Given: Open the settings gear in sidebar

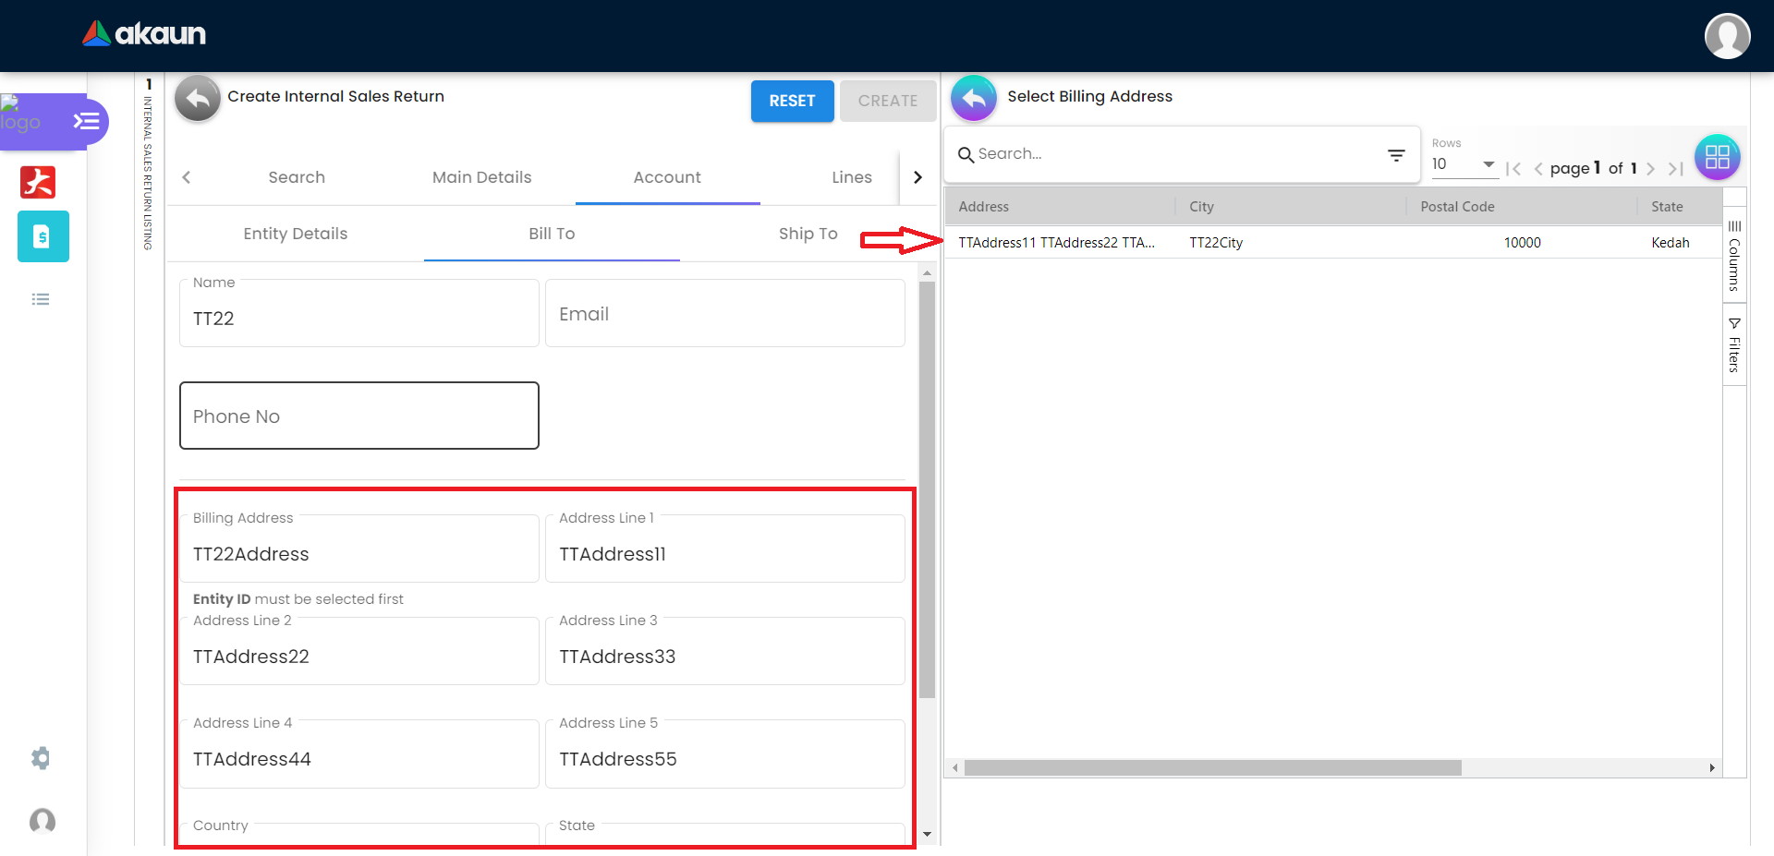Looking at the screenshot, I should click(x=41, y=758).
